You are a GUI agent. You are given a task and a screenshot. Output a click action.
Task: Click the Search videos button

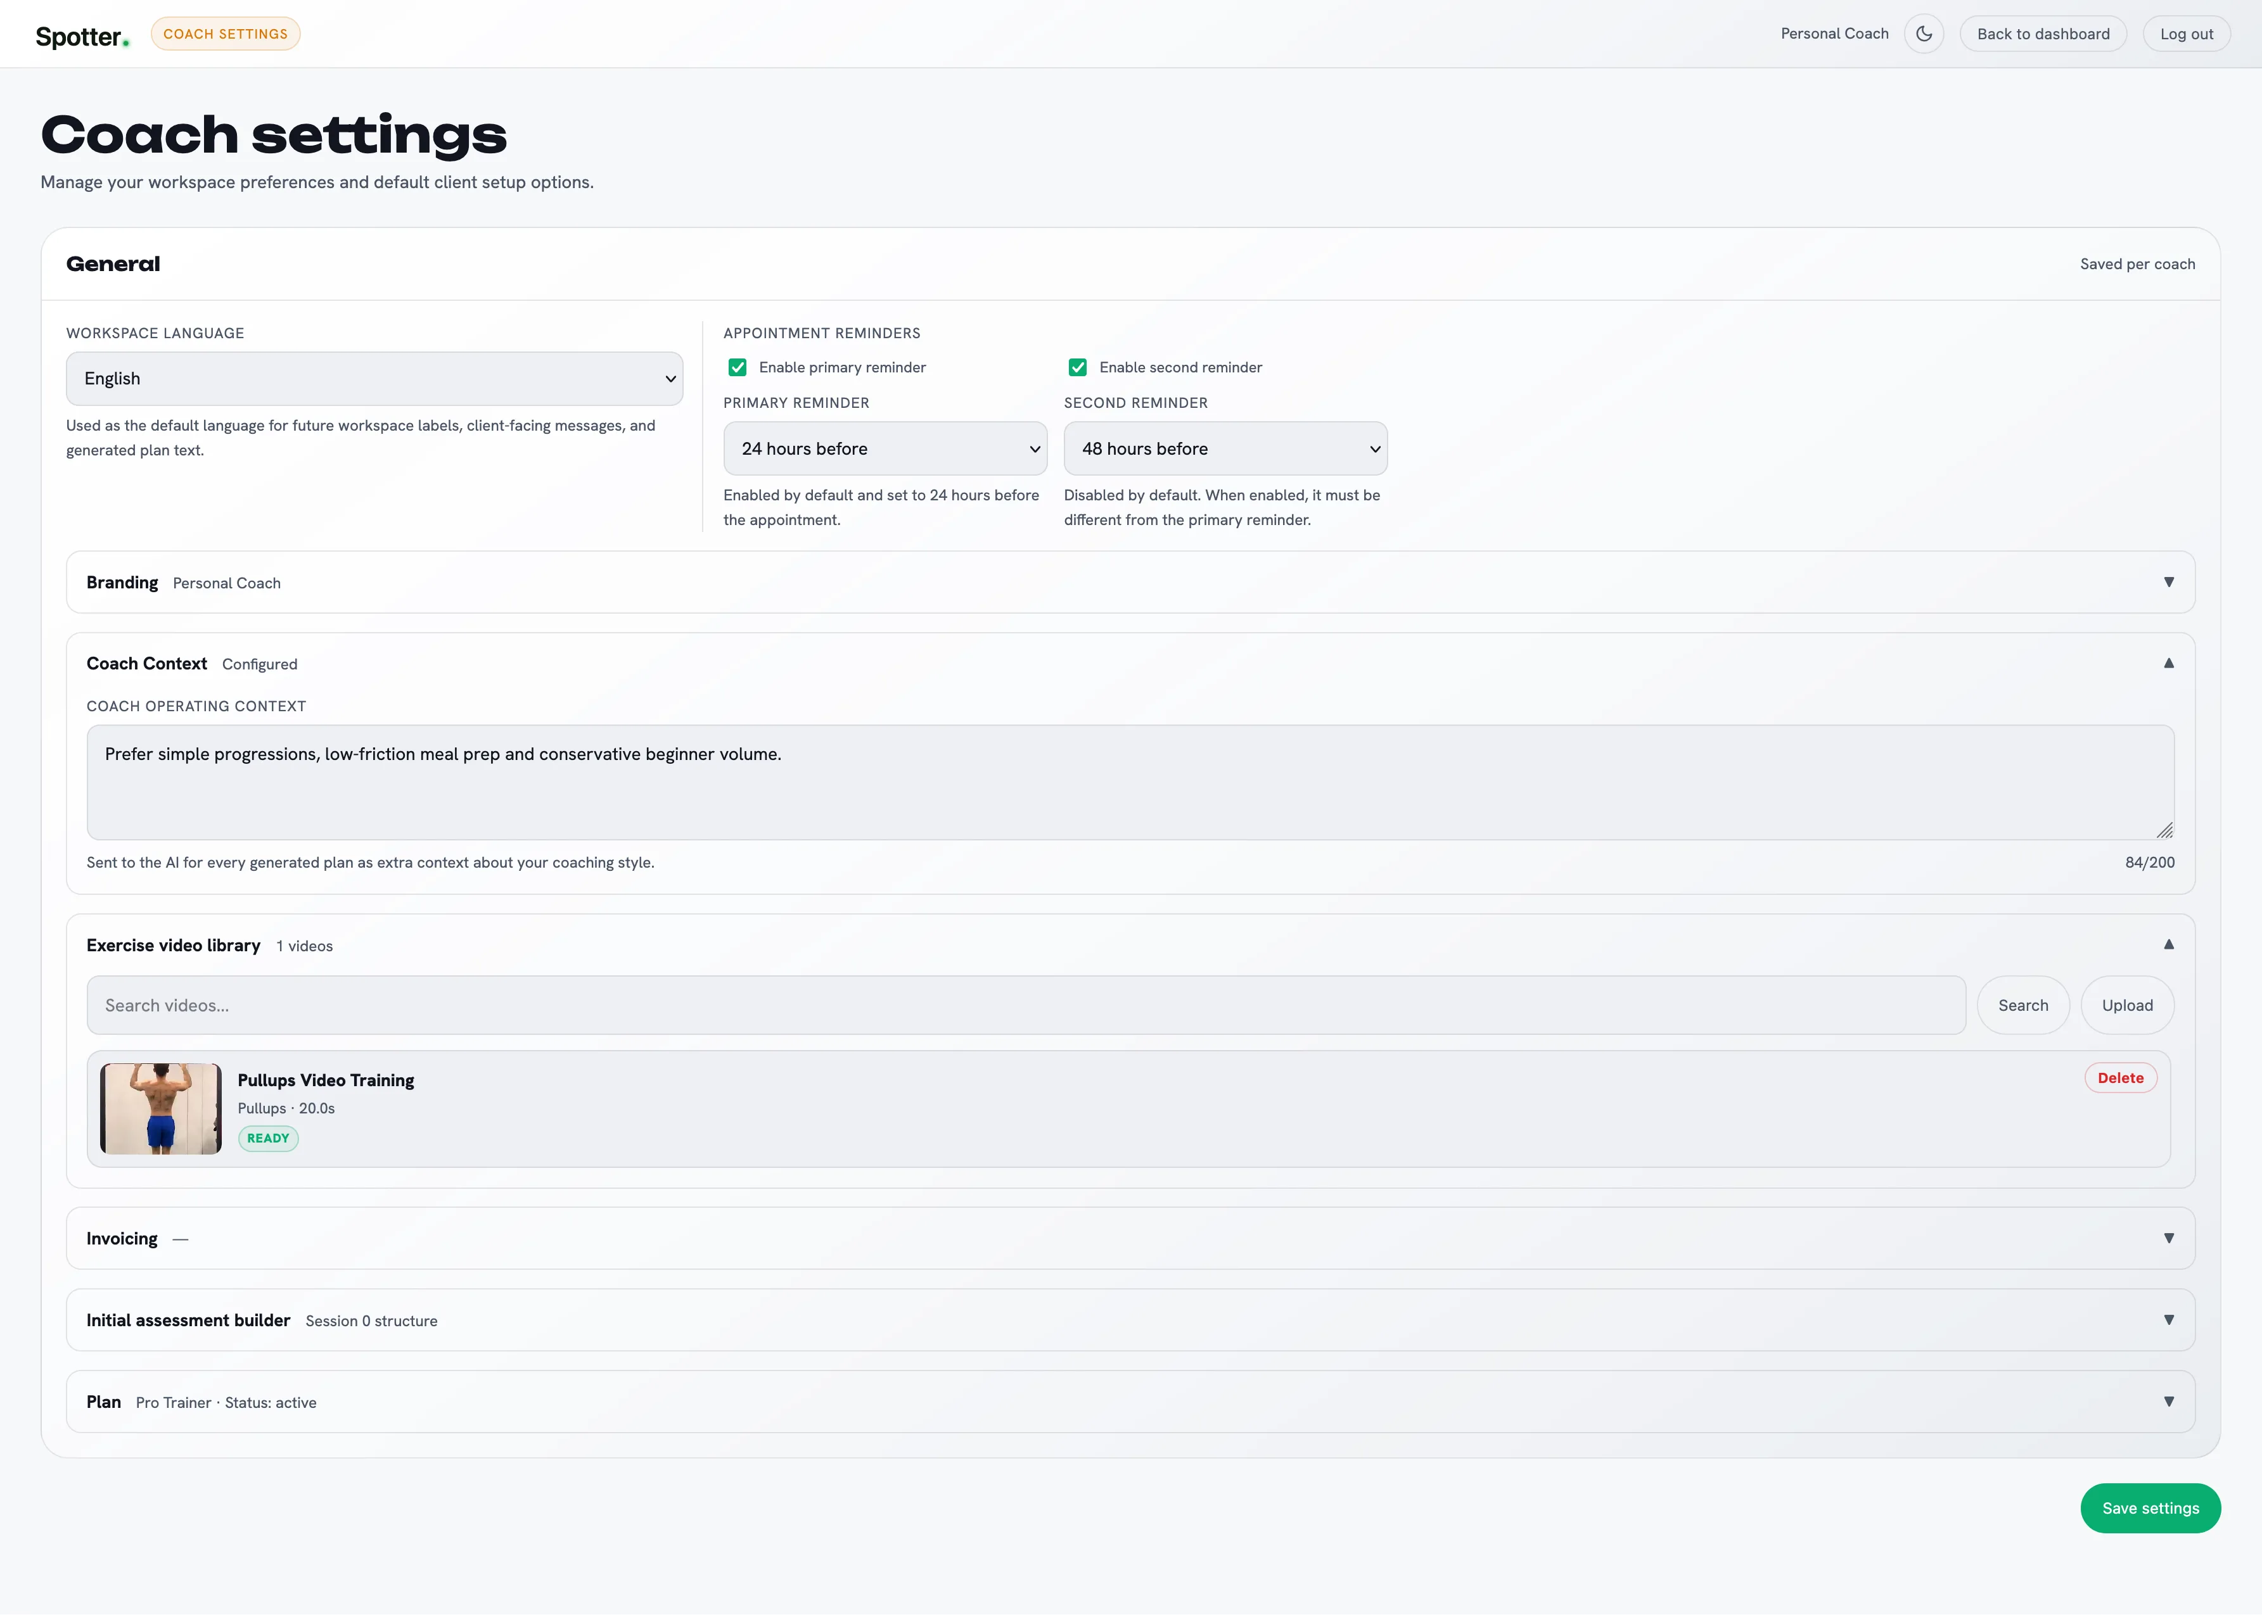[2023, 1005]
